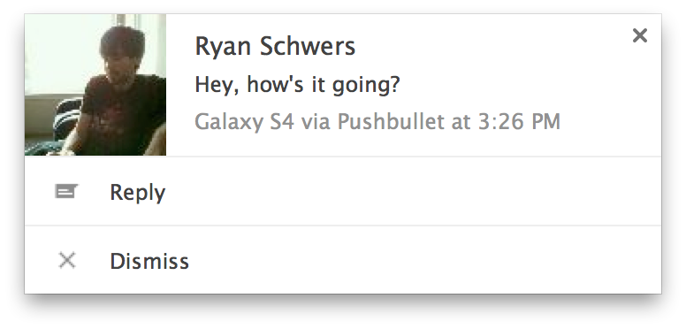
Task: Click the gray X icon beside Dismiss
Action: coord(67,260)
